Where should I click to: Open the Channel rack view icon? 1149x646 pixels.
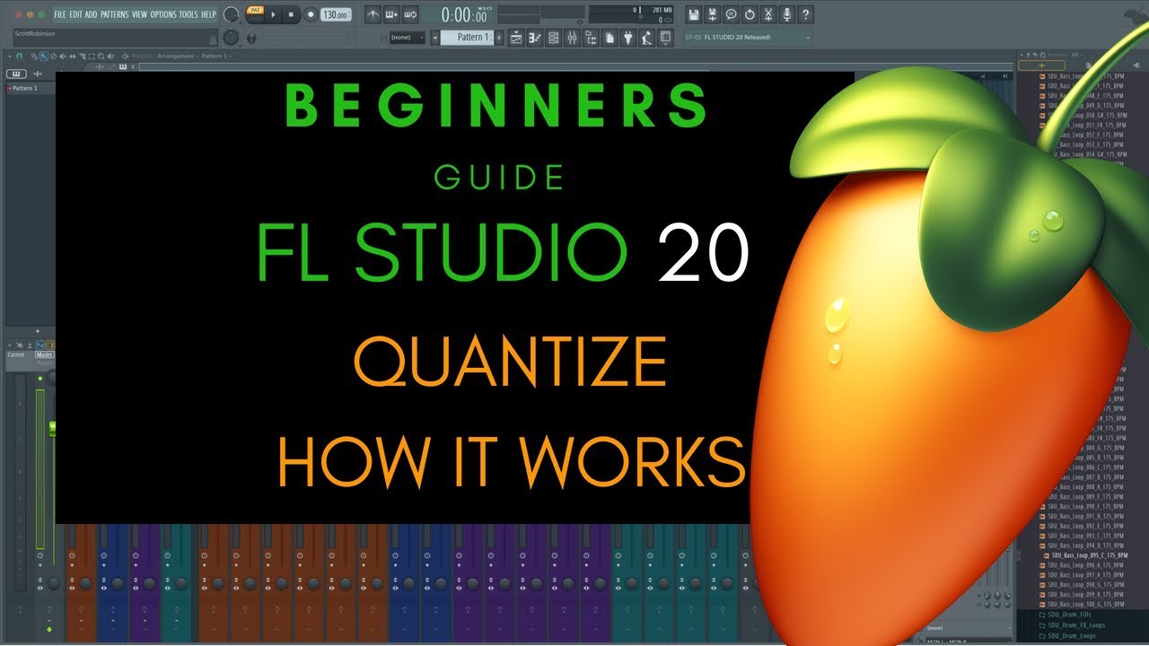click(x=553, y=38)
